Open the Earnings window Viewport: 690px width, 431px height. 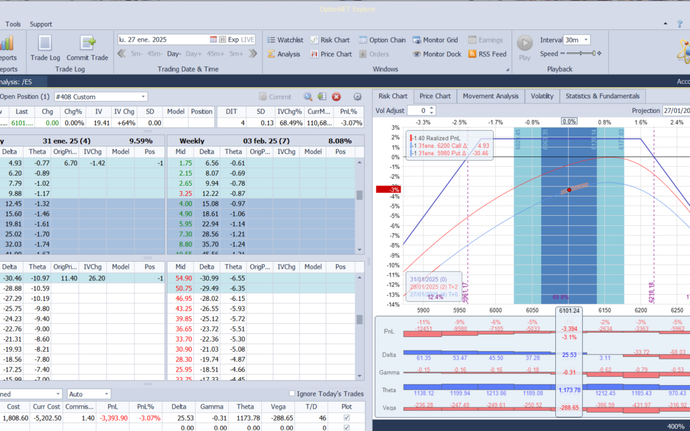pos(486,40)
